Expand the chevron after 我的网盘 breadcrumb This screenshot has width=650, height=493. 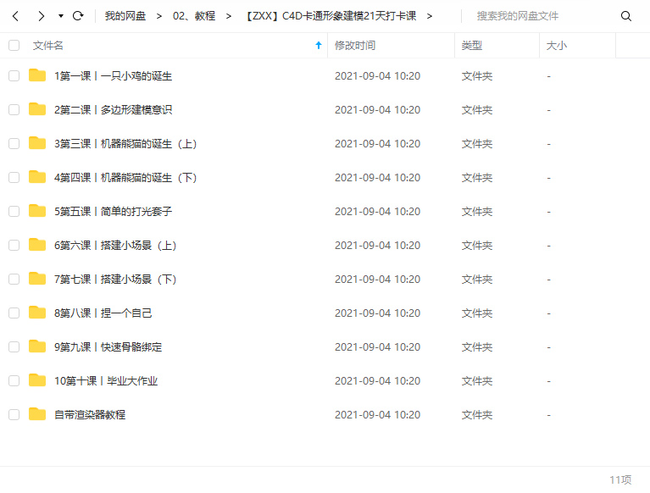[159, 16]
